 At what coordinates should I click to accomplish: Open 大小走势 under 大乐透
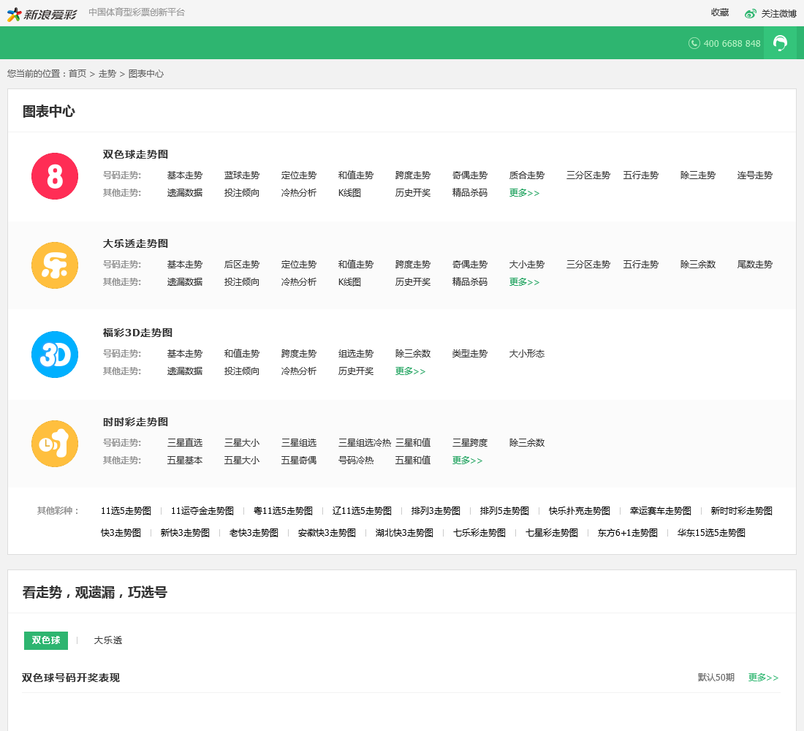(526, 265)
